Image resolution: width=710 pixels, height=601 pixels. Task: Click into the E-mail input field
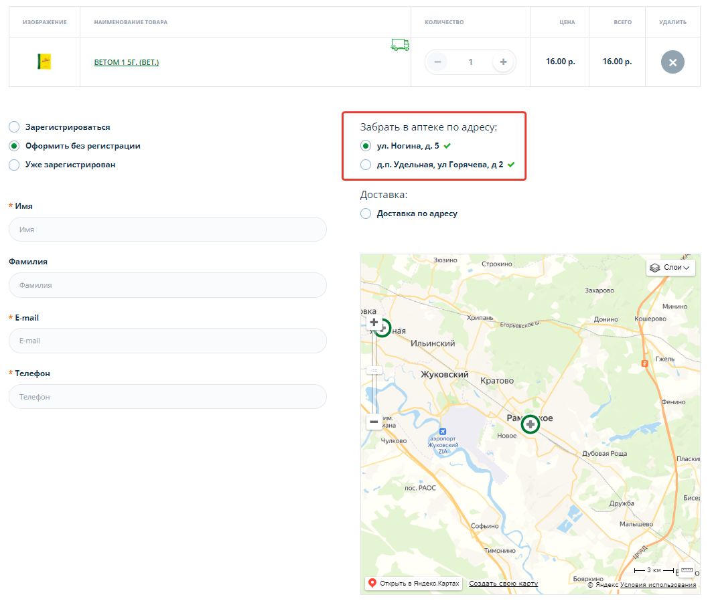[167, 341]
